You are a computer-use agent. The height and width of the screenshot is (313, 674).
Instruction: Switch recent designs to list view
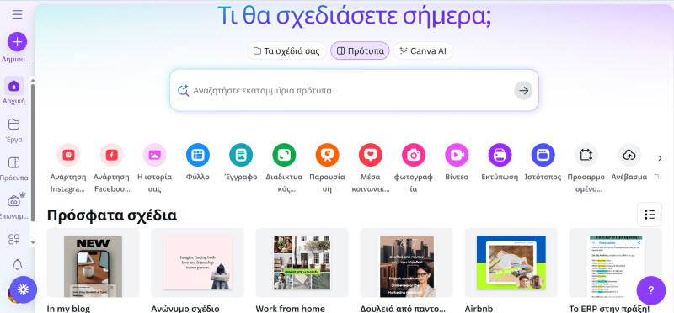(650, 215)
